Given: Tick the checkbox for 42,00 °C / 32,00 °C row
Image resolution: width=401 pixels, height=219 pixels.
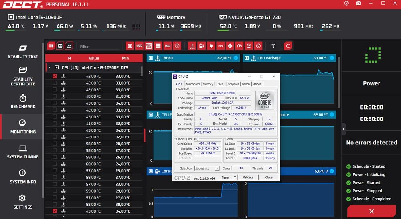Looking at the screenshot, I should pyautogui.click(x=55, y=137).
